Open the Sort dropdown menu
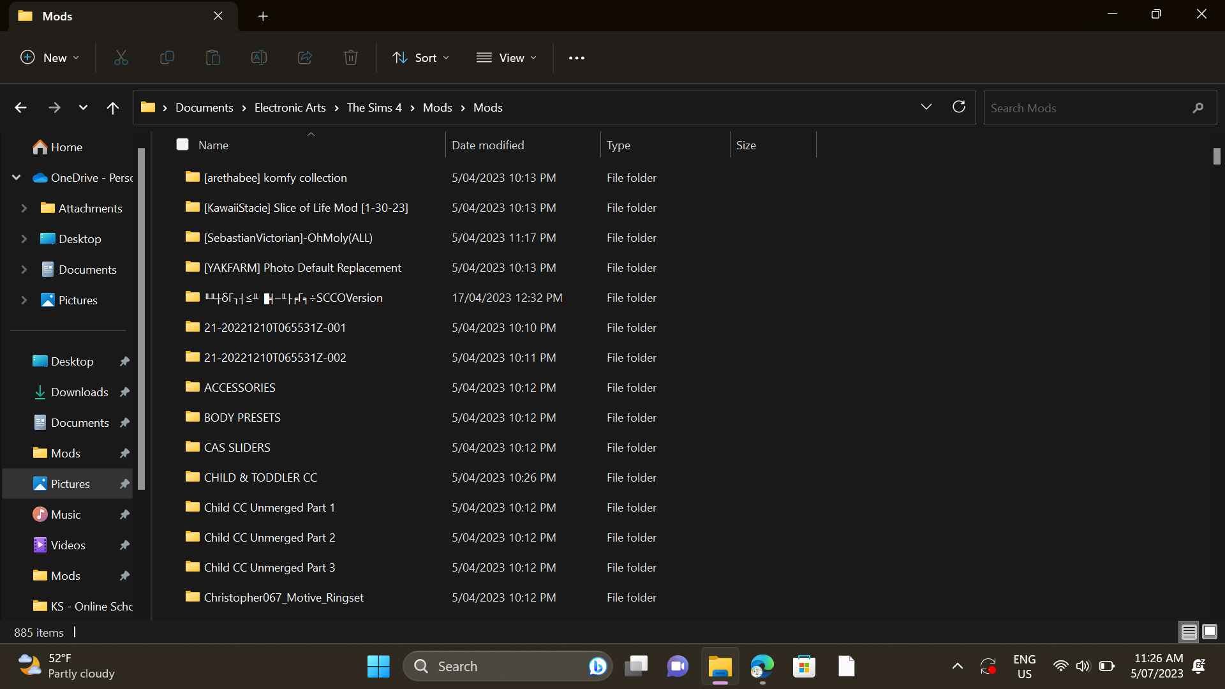This screenshot has height=689, width=1225. click(421, 58)
